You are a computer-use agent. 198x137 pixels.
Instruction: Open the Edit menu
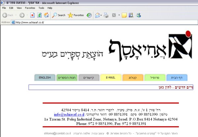pos(11,8)
